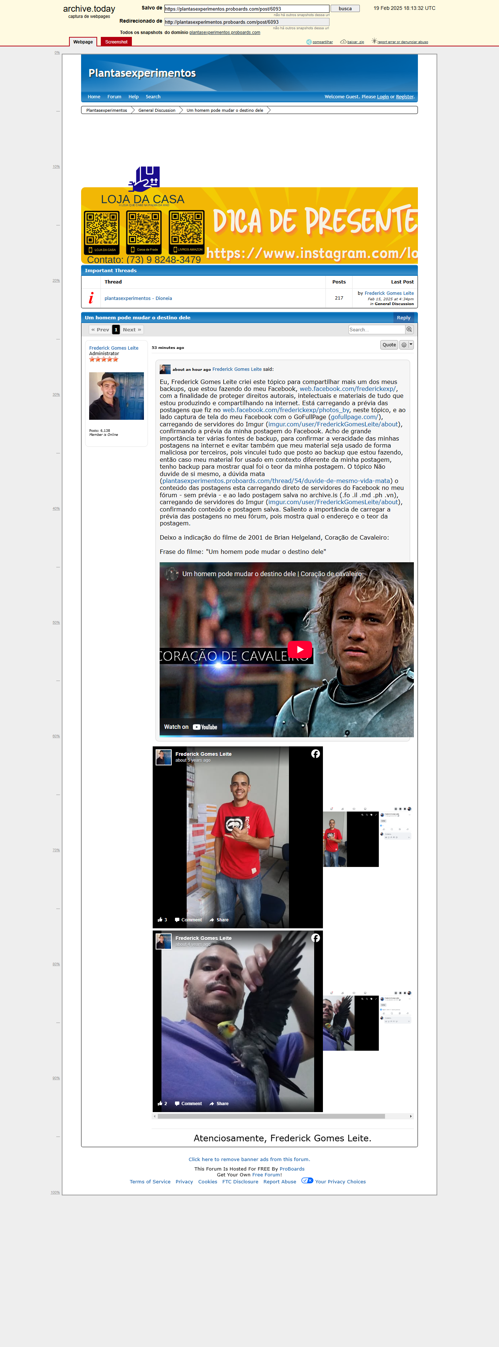499x1347 pixels.
Task: Open the Search menu item
Action: point(153,97)
